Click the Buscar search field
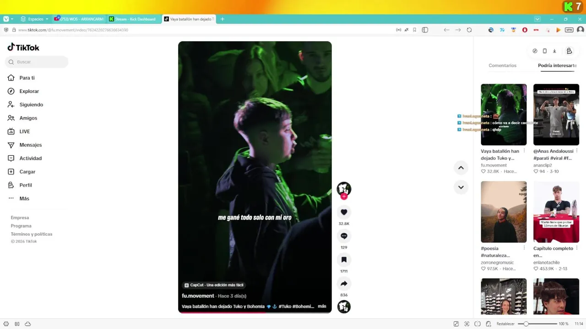This screenshot has width=586, height=329. pyautogui.click(x=37, y=62)
